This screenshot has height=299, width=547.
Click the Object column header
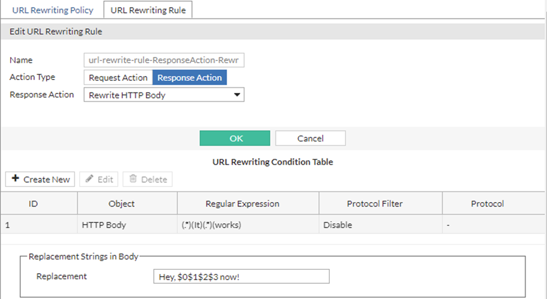[122, 204]
